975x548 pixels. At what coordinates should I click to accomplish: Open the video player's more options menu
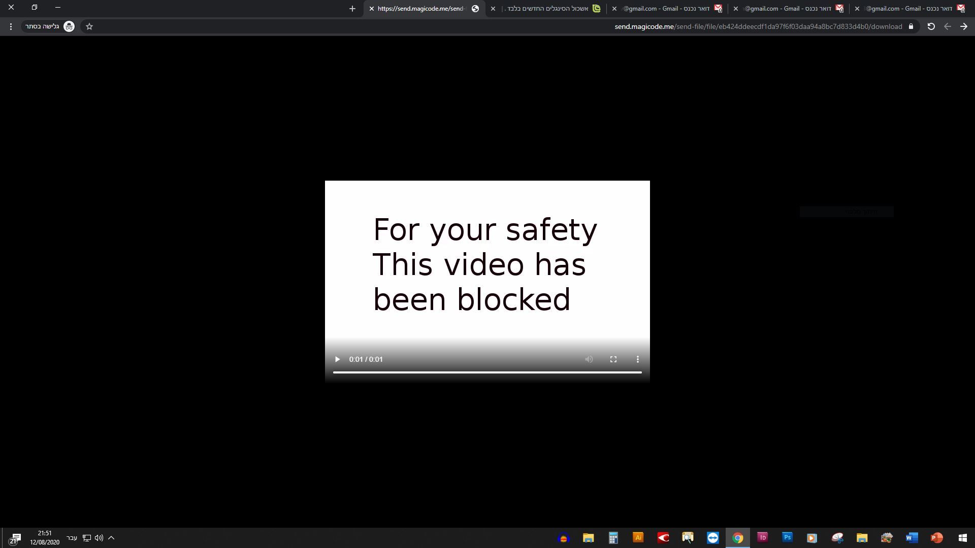click(x=638, y=359)
